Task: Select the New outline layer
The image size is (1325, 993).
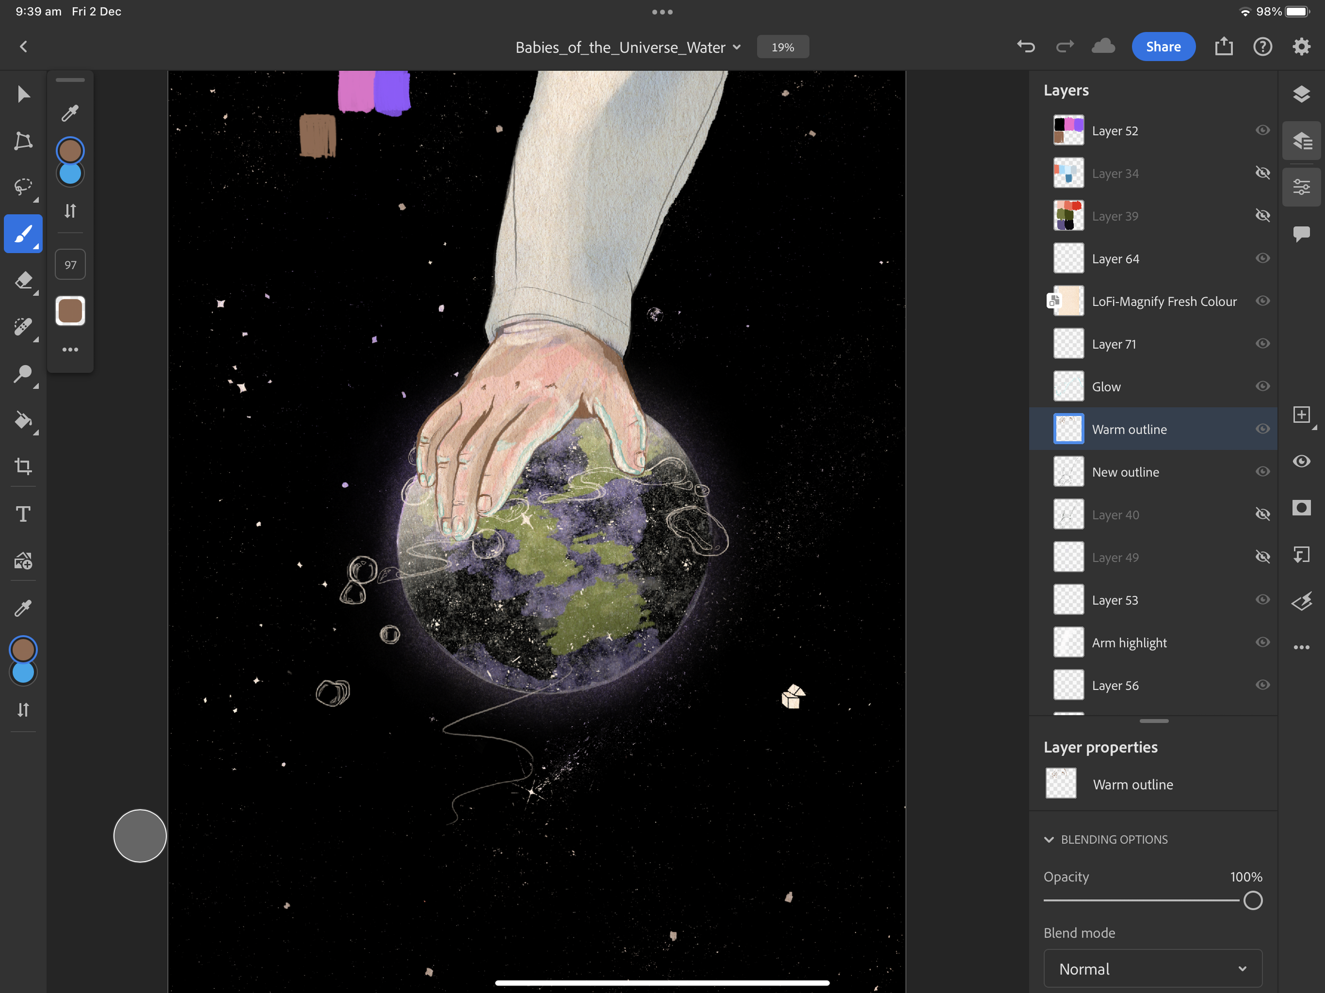Action: click(1125, 472)
